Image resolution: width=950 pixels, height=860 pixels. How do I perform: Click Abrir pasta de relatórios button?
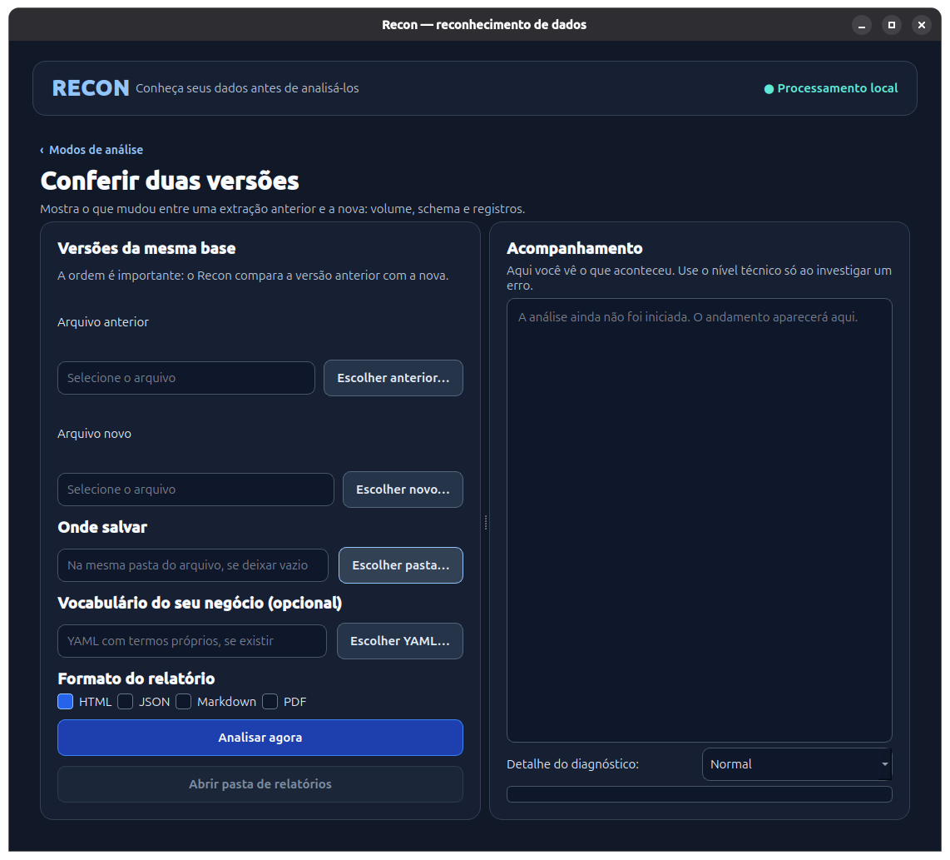[260, 784]
